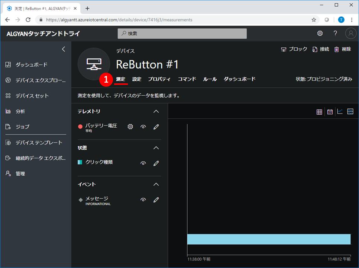This screenshot has width=359, height=268.
Task: Click the 削除 device button
Action: [343, 49]
